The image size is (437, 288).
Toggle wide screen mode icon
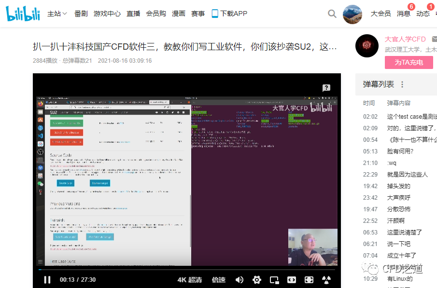[x=292, y=280]
